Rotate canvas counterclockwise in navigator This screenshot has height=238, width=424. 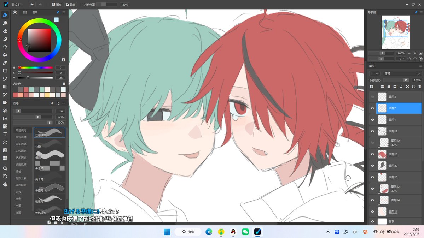[409, 59]
